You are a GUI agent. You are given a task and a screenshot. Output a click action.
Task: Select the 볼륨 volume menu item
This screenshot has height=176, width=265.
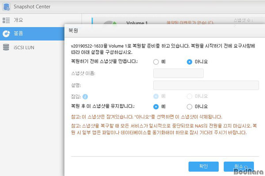click(x=32, y=34)
